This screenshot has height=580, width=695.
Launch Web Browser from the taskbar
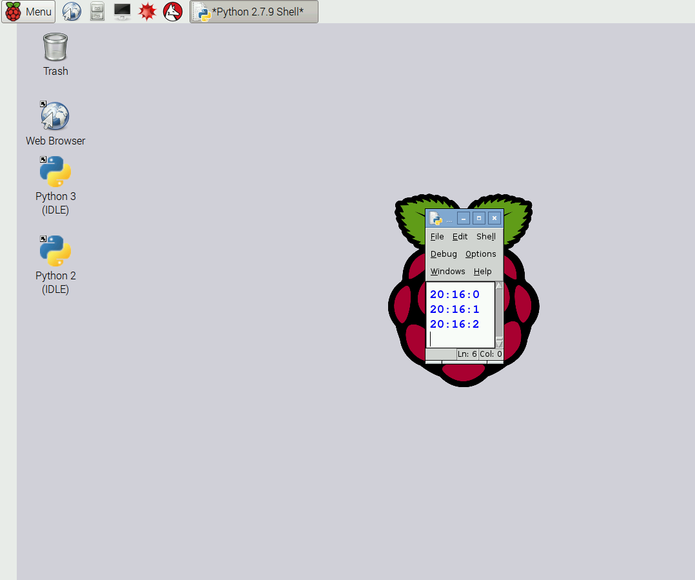[72, 12]
